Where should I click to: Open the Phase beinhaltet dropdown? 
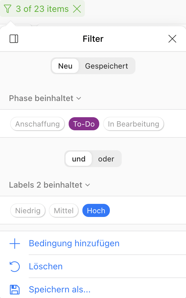(x=45, y=98)
